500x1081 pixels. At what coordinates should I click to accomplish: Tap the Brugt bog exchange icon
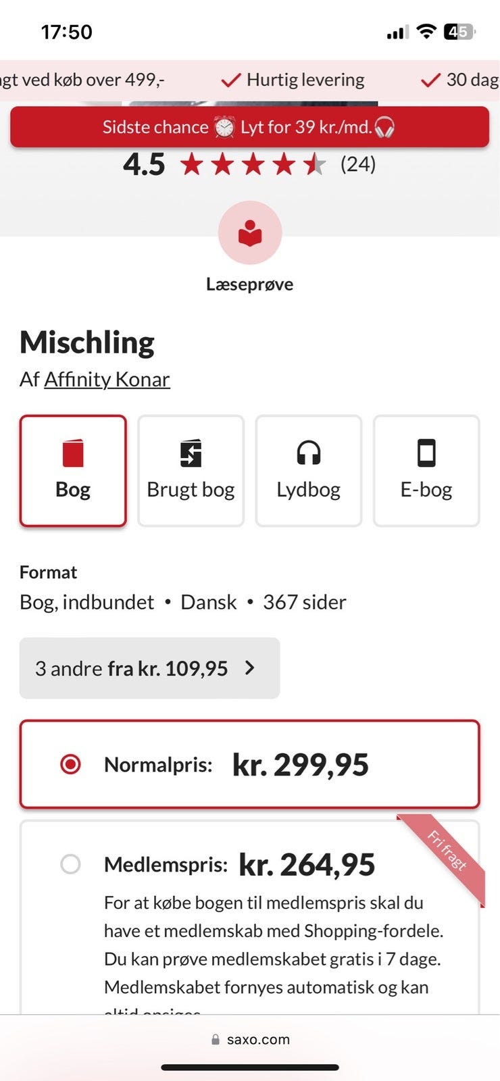(191, 453)
